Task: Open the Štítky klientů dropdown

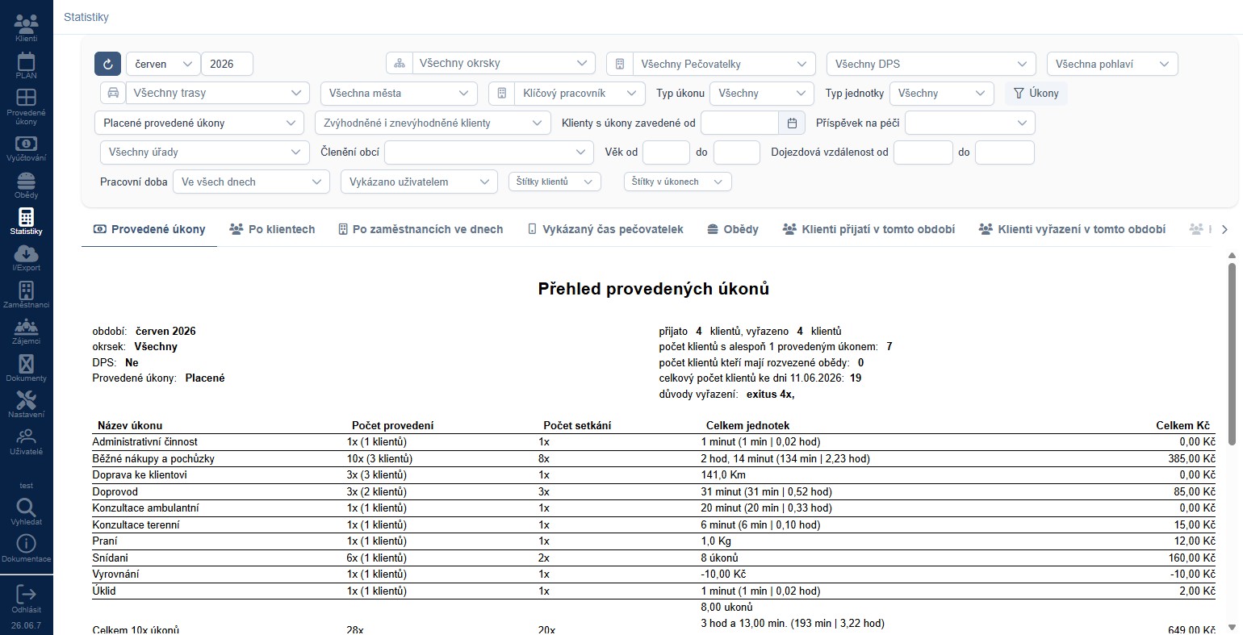Action: 555,182
